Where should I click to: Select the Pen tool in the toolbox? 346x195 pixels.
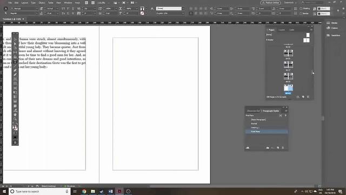click(15, 70)
